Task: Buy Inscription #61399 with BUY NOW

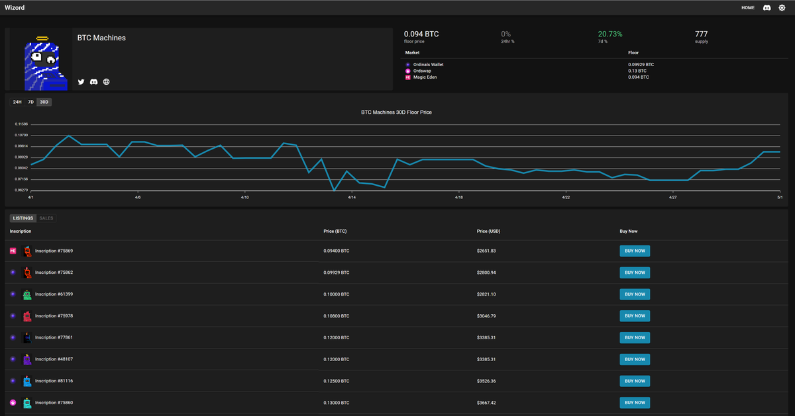Action: [x=635, y=294]
